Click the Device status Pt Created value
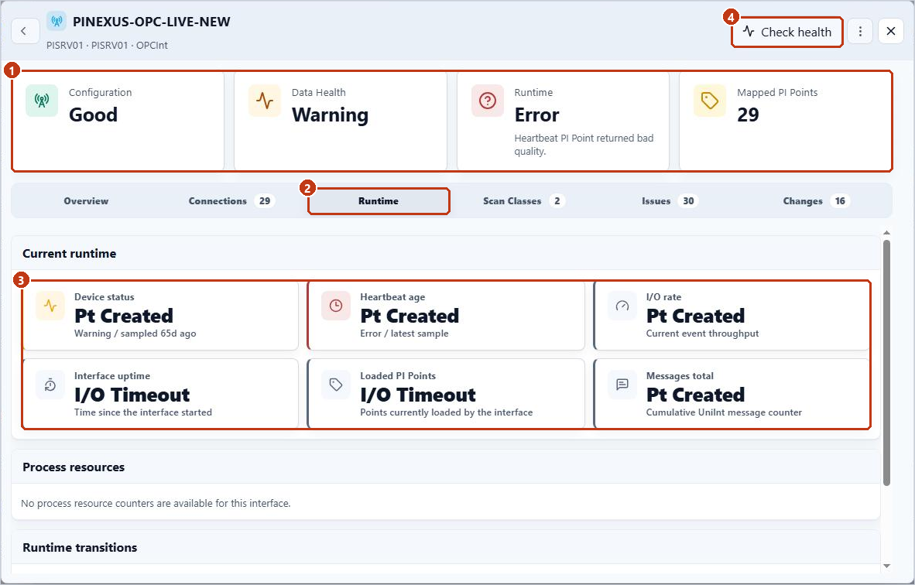The image size is (915, 585). [124, 316]
